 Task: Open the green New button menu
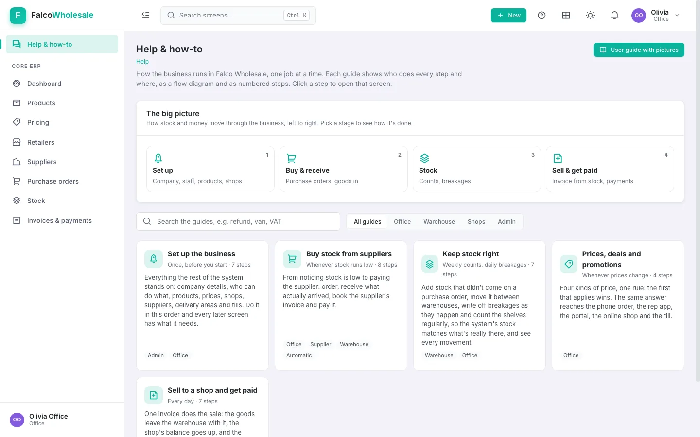point(508,15)
